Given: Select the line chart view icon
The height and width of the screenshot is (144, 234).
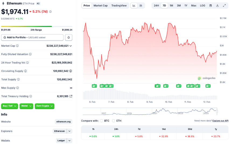Looking at the screenshot, I should [x=134, y=6].
